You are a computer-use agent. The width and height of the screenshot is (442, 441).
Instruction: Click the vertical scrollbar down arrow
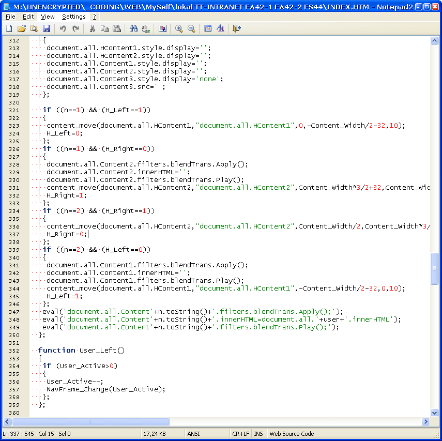click(x=434, y=413)
